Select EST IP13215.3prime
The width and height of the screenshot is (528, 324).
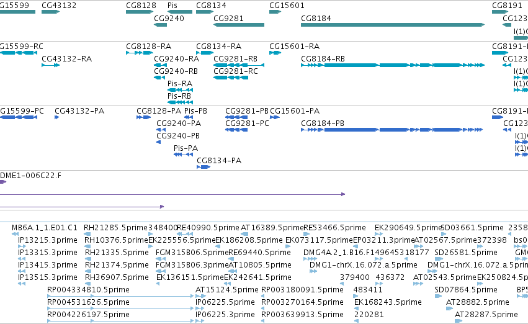click(x=48, y=240)
